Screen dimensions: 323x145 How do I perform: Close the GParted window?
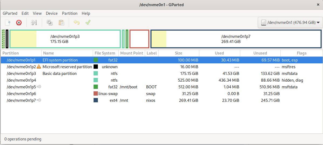pyautogui.click(x=318, y=5)
